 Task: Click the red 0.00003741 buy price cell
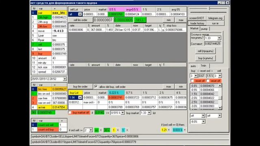(116, 97)
